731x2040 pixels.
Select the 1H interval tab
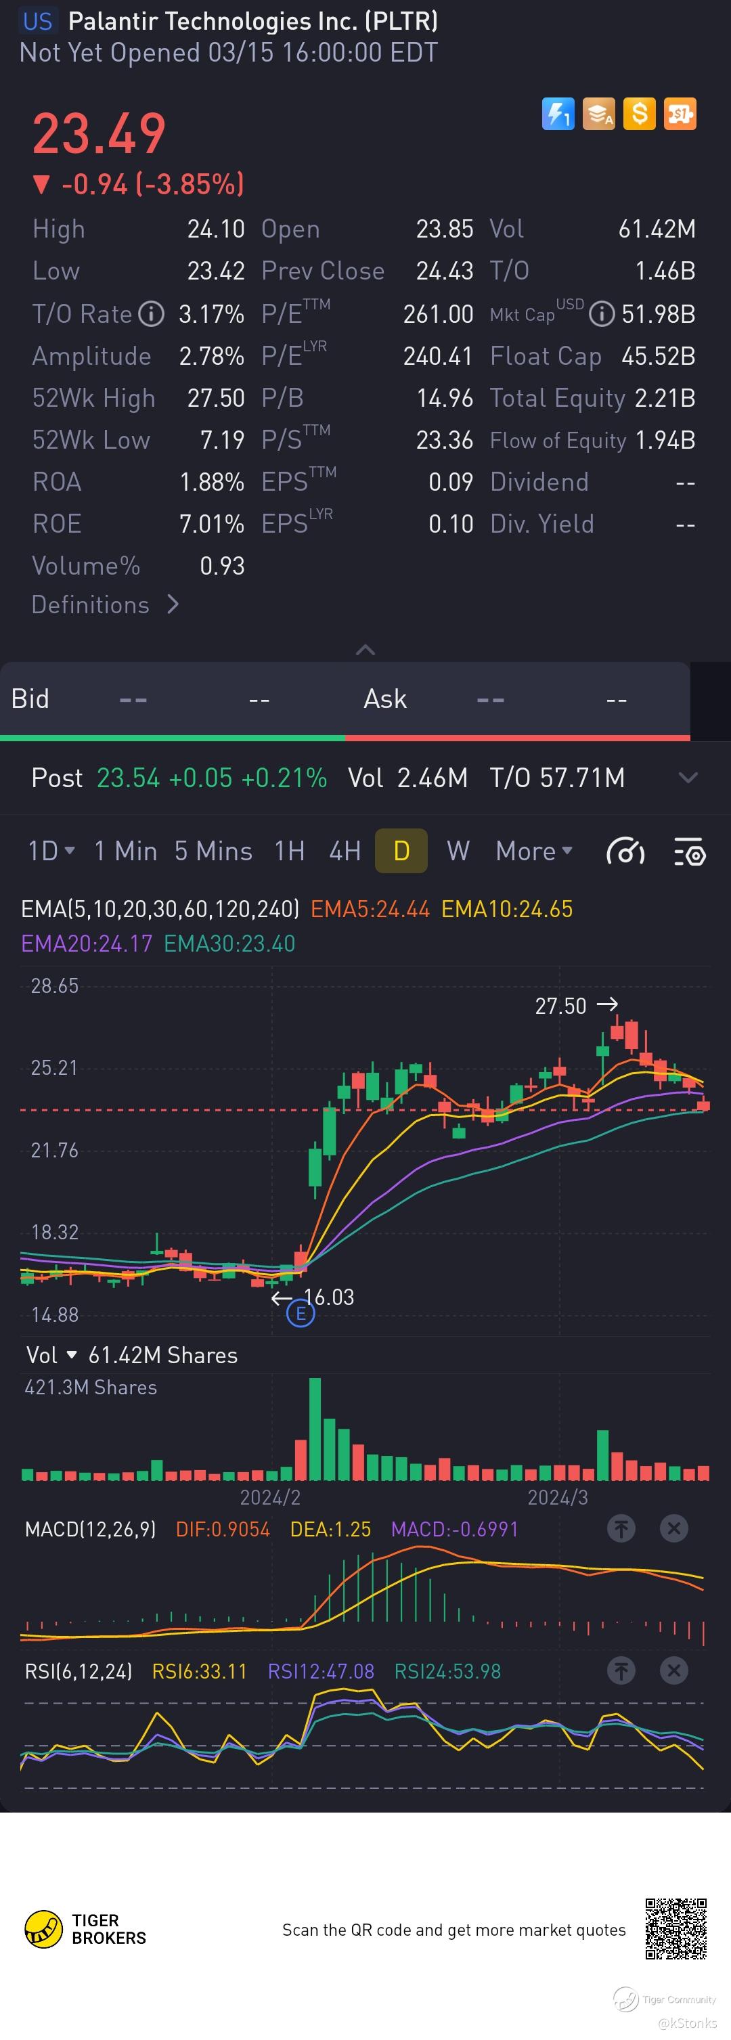pyautogui.click(x=289, y=851)
